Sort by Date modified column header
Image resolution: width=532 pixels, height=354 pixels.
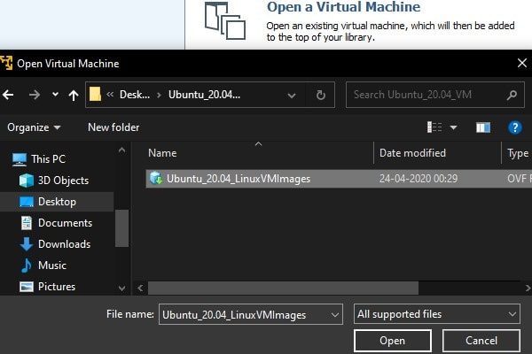tap(412, 153)
